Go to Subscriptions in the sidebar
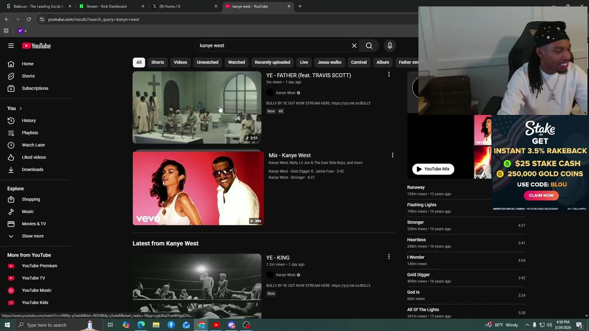The width and height of the screenshot is (589, 331). 35,88
